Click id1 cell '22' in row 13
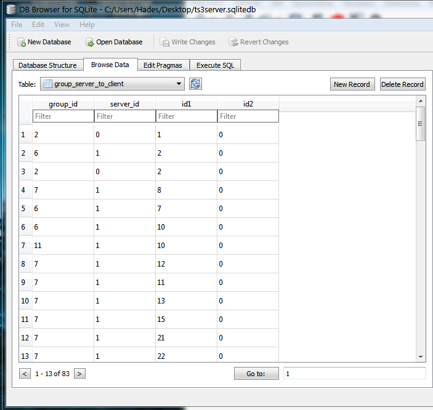 tap(187, 355)
